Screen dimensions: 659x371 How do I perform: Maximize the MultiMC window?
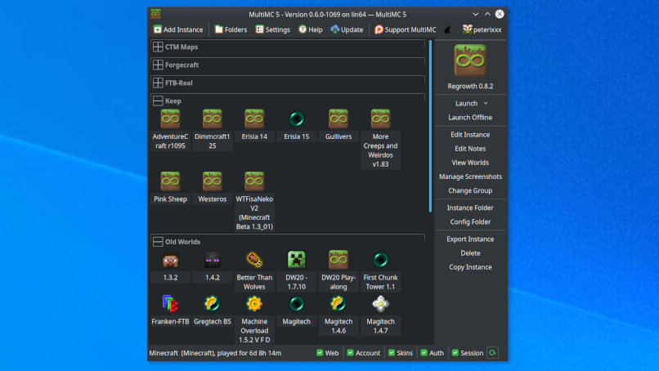pos(487,14)
